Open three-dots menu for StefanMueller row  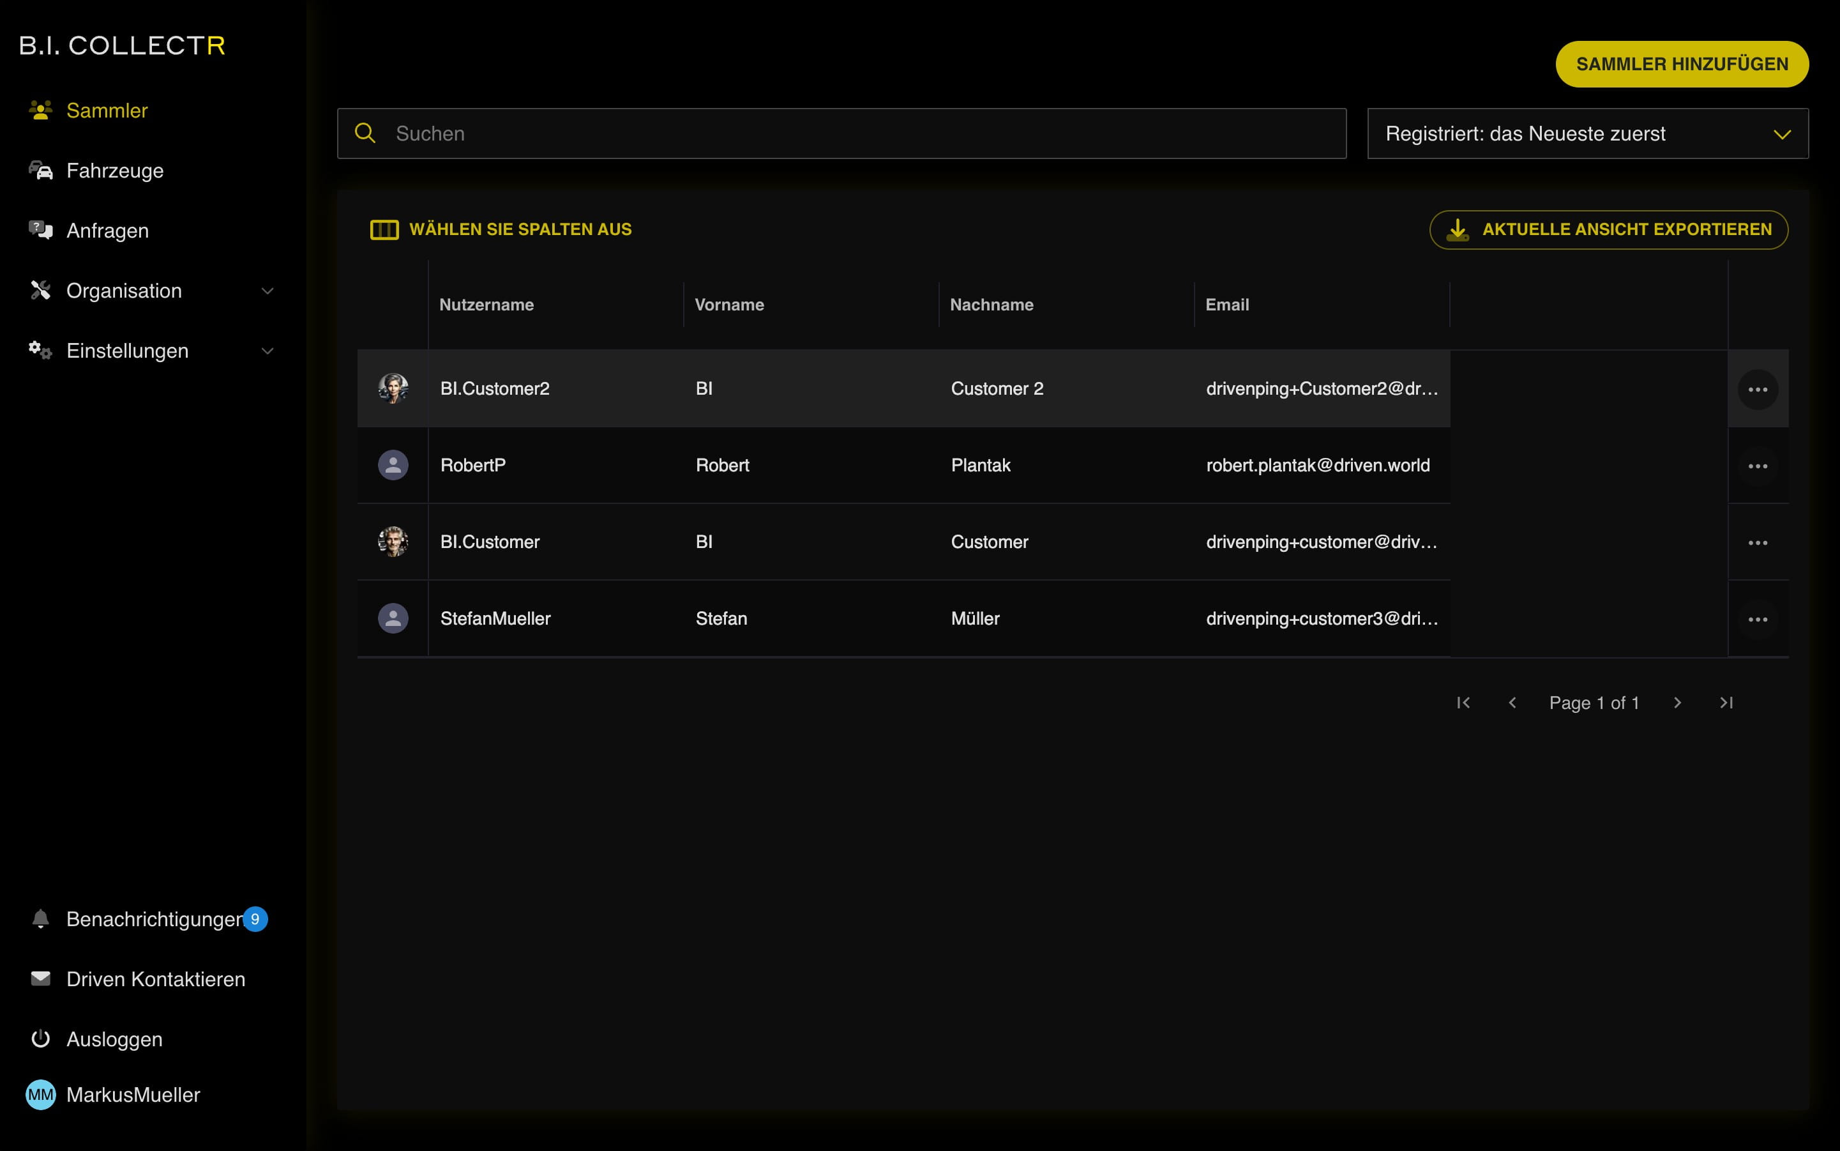pyautogui.click(x=1757, y=620)
